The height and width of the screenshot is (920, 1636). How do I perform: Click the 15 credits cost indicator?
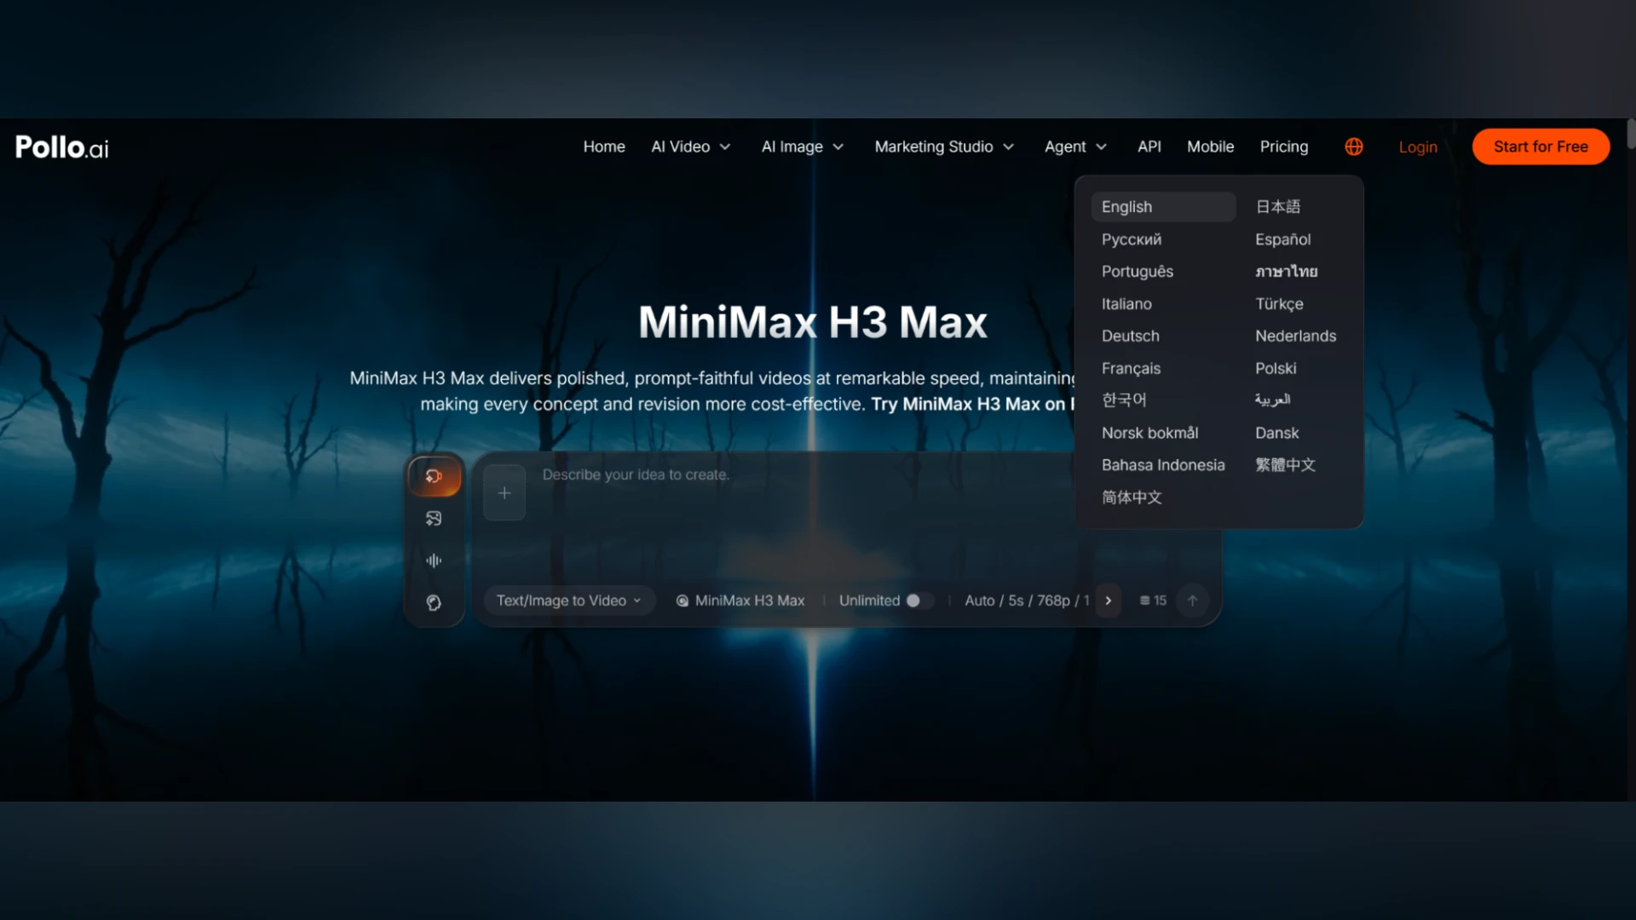pyautogui.click(x=1153, y=601)
